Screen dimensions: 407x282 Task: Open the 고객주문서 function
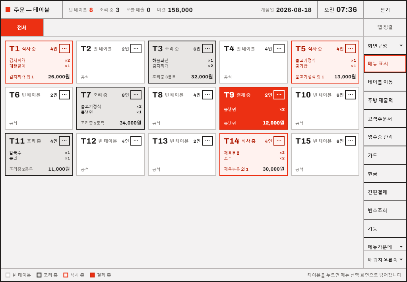pyautogui.click(x=385, y=119)
